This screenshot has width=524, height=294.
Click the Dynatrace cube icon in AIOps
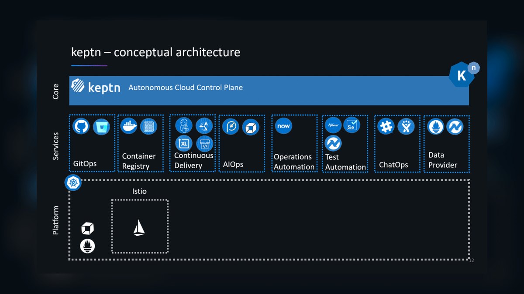pos(251,127)
